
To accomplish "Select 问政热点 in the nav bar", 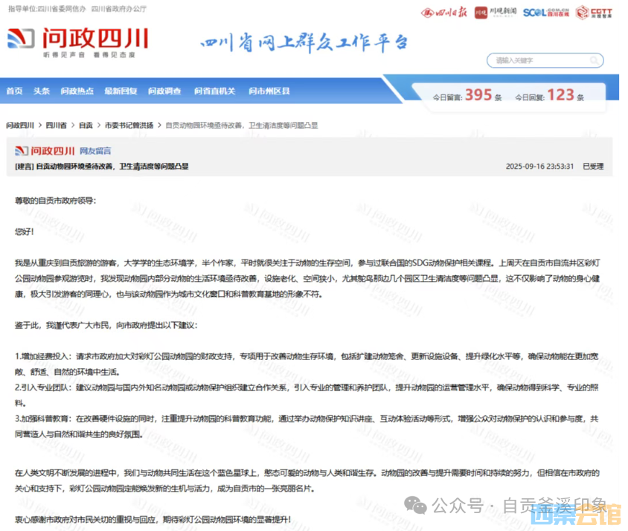I will [x=77, y=91].
